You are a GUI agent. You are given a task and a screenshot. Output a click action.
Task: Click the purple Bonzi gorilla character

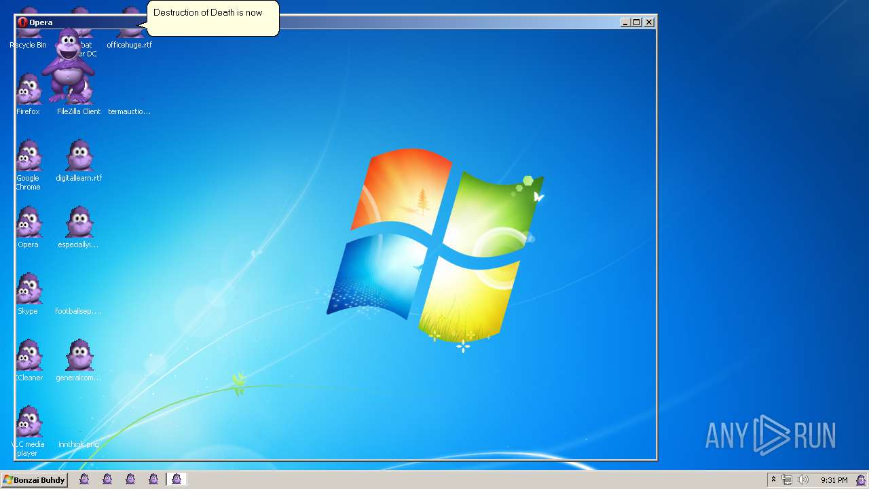coord(69,66)
